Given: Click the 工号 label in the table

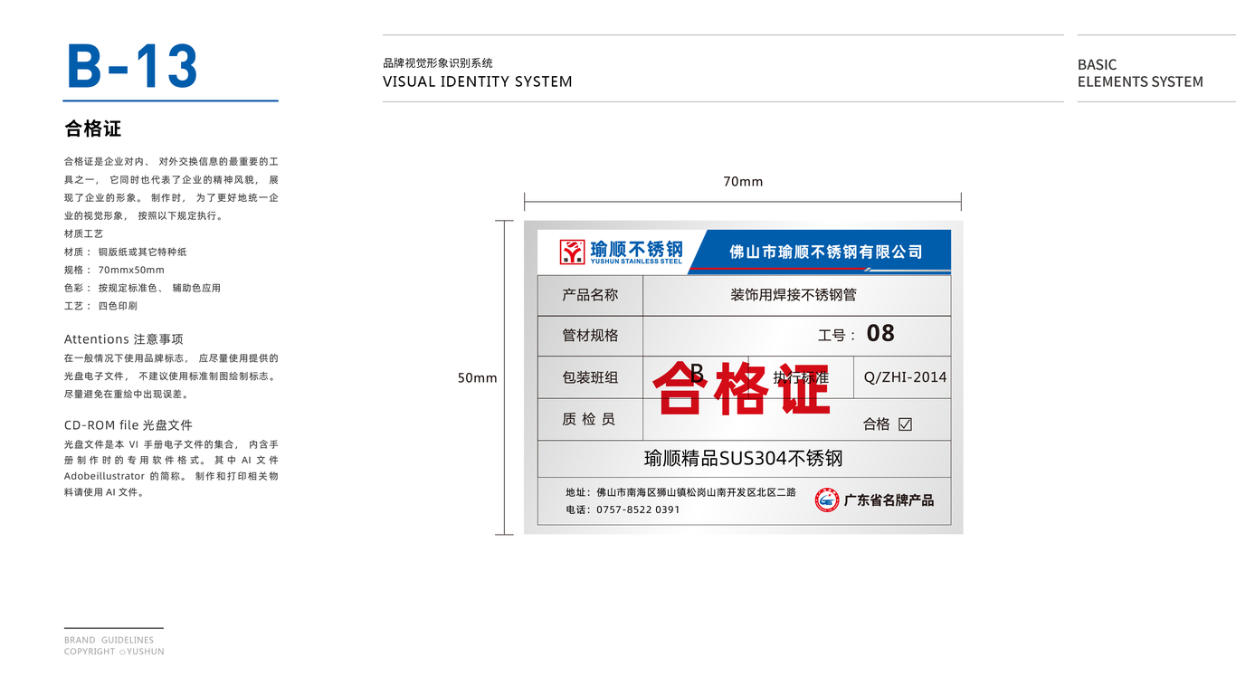Looking at the screenshot, I should [x=837, y=336].
